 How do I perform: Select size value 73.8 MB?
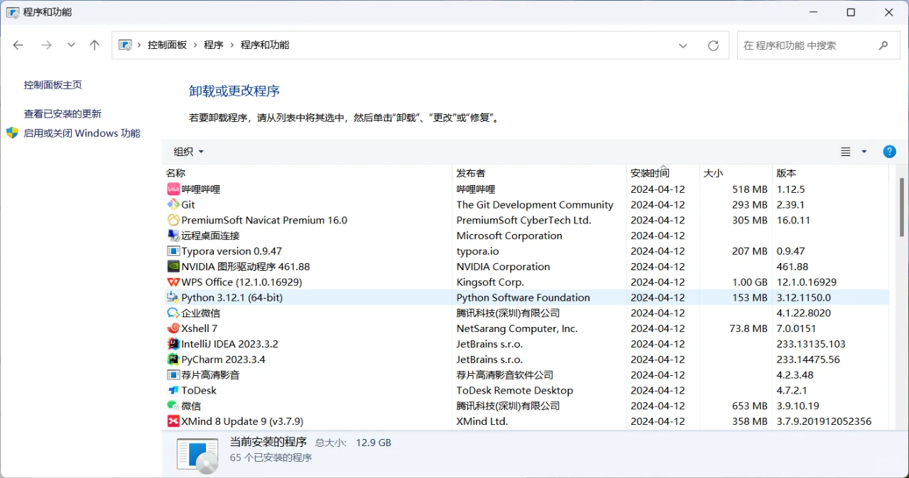[x=749, y=328]
